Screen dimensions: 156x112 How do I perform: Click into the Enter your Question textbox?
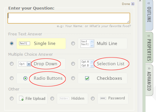coord(69,18)
